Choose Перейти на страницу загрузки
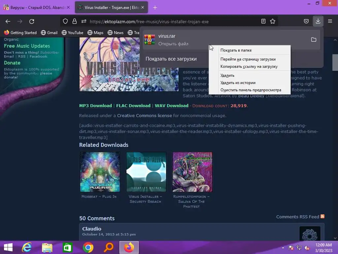 (x=250, y=59)
